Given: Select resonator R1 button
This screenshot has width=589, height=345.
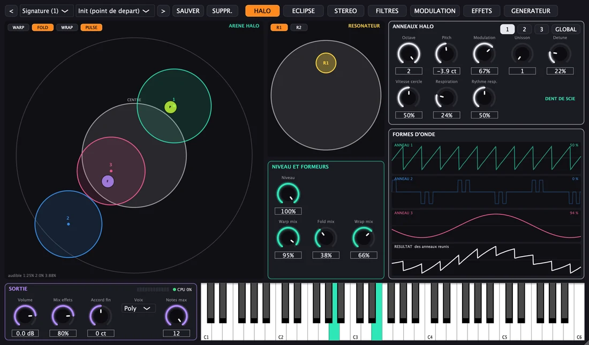Looking at the screenshot, I should coord(279,27).
